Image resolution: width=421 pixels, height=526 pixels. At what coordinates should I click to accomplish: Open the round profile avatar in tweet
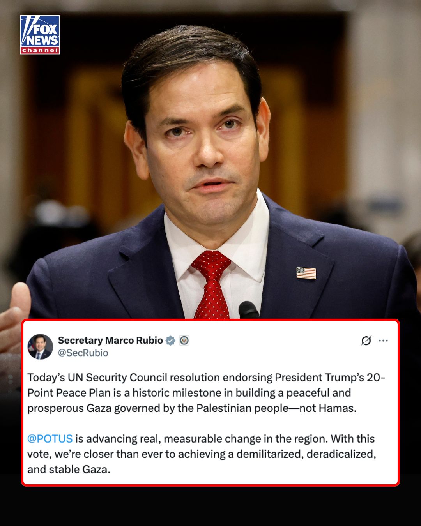tap(40, 346)
